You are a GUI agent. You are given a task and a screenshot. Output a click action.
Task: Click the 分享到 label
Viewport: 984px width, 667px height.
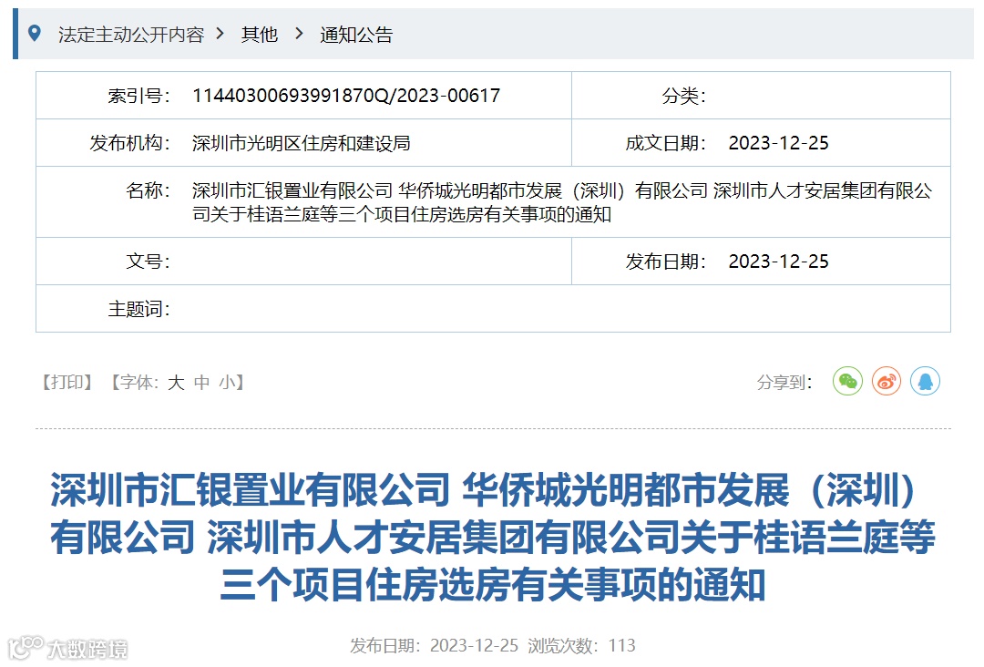pyautogui.click(x=784, y=382)
